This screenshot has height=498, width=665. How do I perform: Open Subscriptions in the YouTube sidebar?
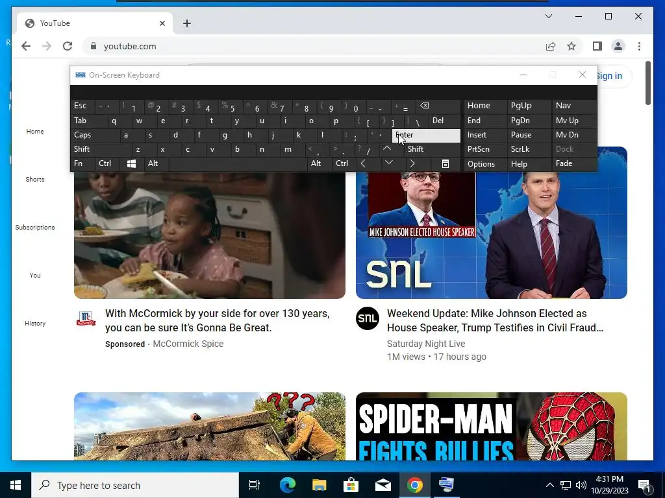35,228
